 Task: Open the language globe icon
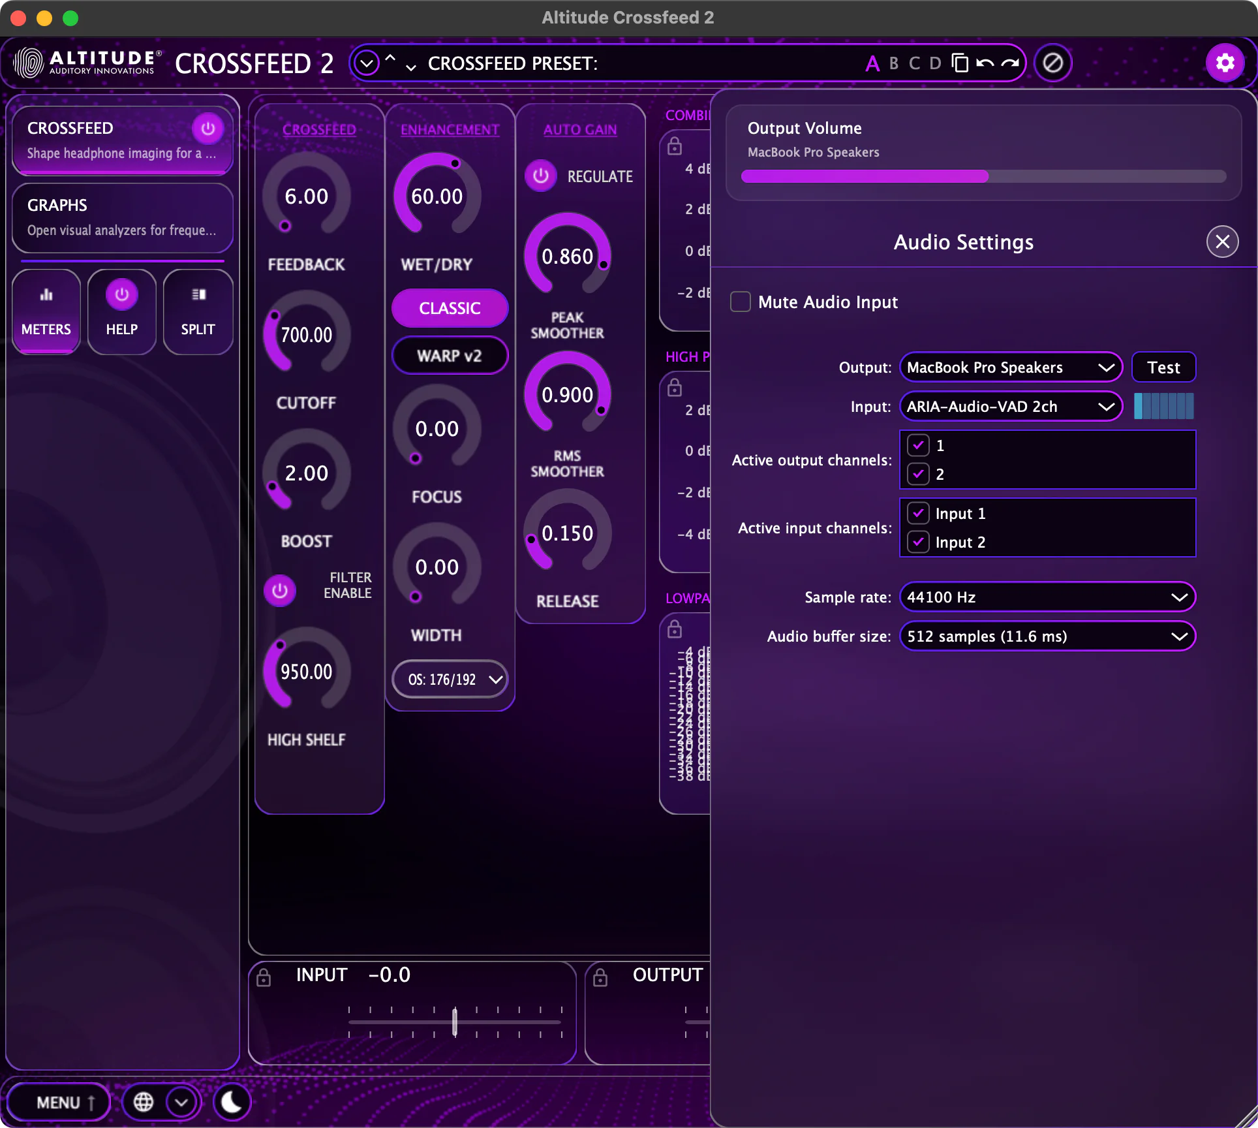144,1103
